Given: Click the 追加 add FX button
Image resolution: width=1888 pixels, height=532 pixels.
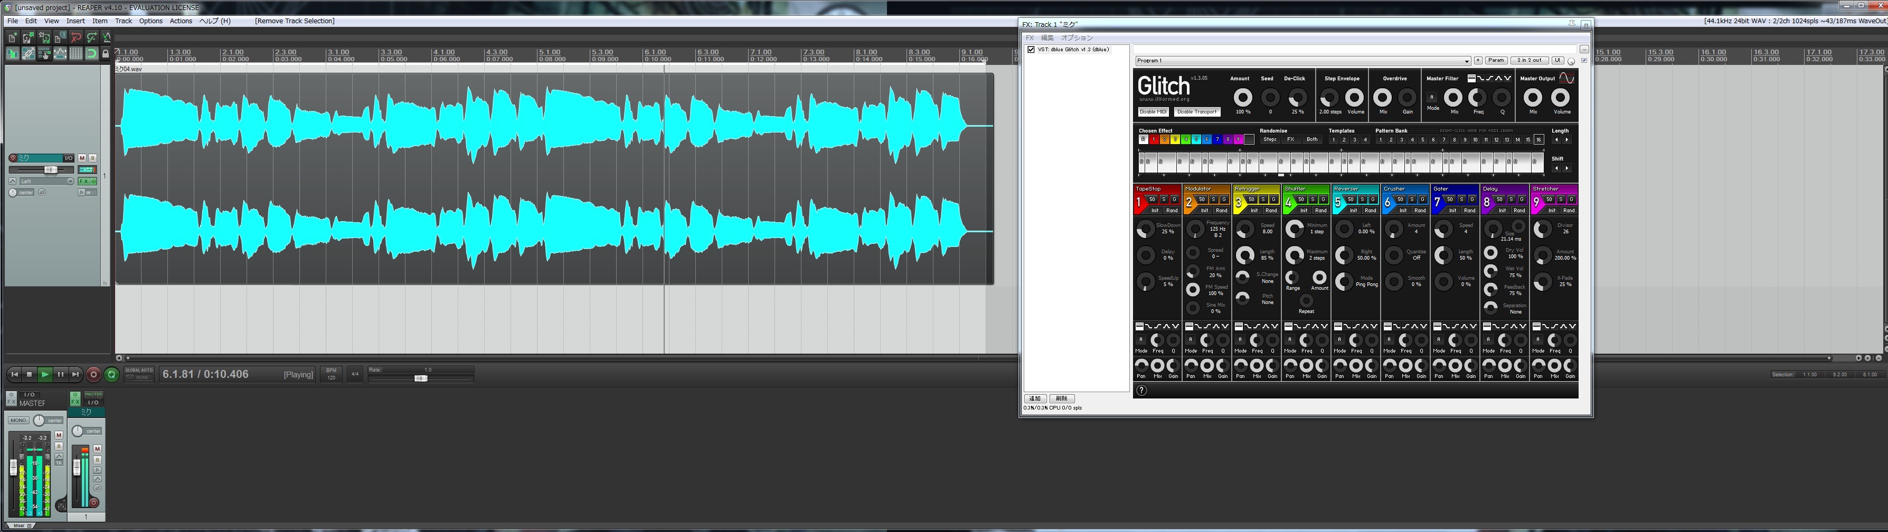Looking at the screenshot, I should (x=1036, y=398).
